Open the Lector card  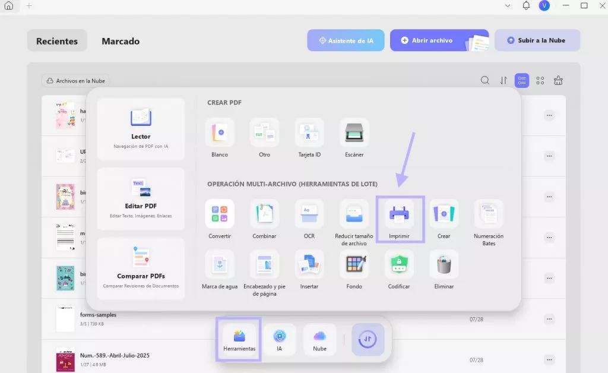[x=141, y=129]
